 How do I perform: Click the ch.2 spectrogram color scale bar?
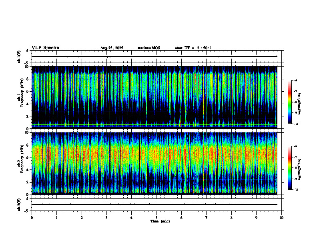coord(290,168)
